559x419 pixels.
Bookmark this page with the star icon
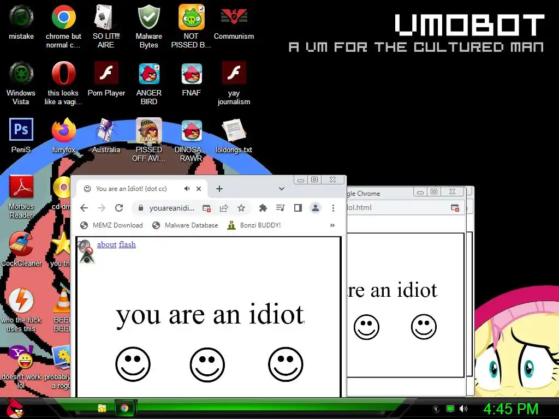[x=241, y=208]
